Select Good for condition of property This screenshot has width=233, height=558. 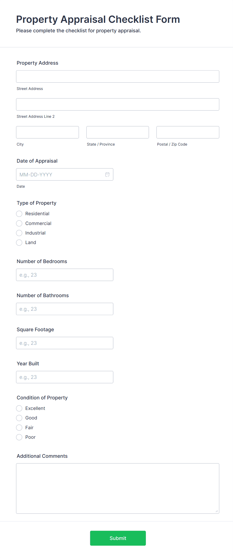click(x=19, y=418)
